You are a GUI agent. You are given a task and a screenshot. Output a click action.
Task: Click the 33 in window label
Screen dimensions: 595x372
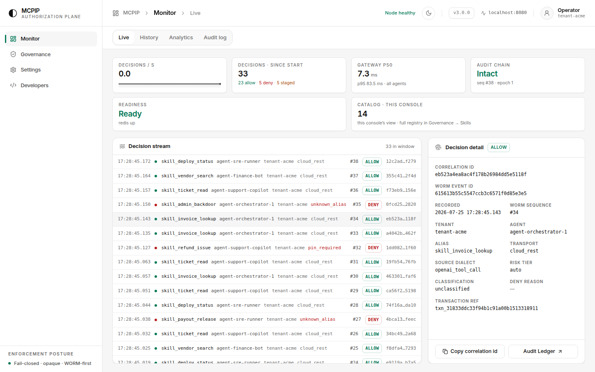pos(400,146)
